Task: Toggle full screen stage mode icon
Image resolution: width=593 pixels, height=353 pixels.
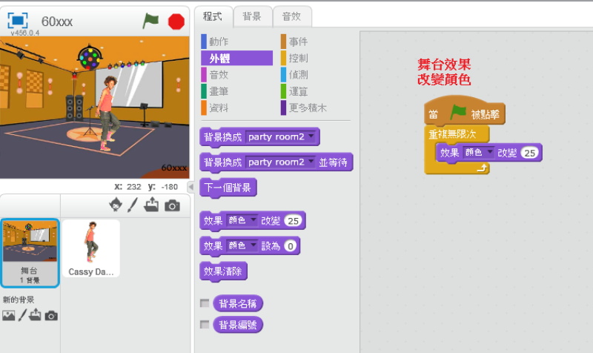Action: tap(18, 21)
